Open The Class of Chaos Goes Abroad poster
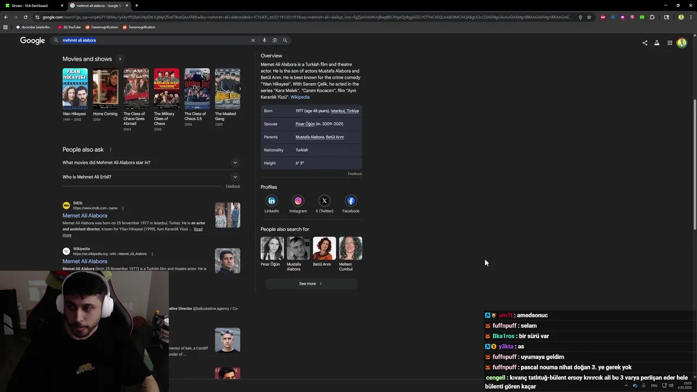 point(136,89)
